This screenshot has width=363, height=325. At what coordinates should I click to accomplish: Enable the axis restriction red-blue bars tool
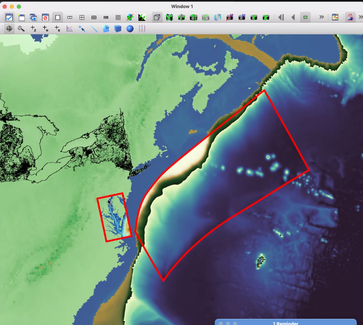[x=142, y=29]
